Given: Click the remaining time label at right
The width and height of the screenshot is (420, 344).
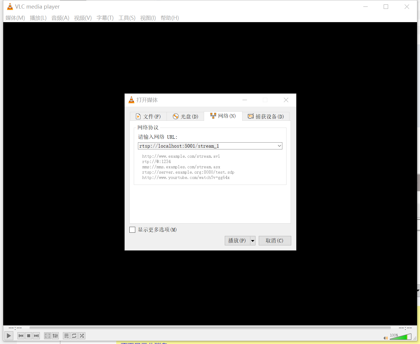Looking at the screenshot, I should pos(405,328).
